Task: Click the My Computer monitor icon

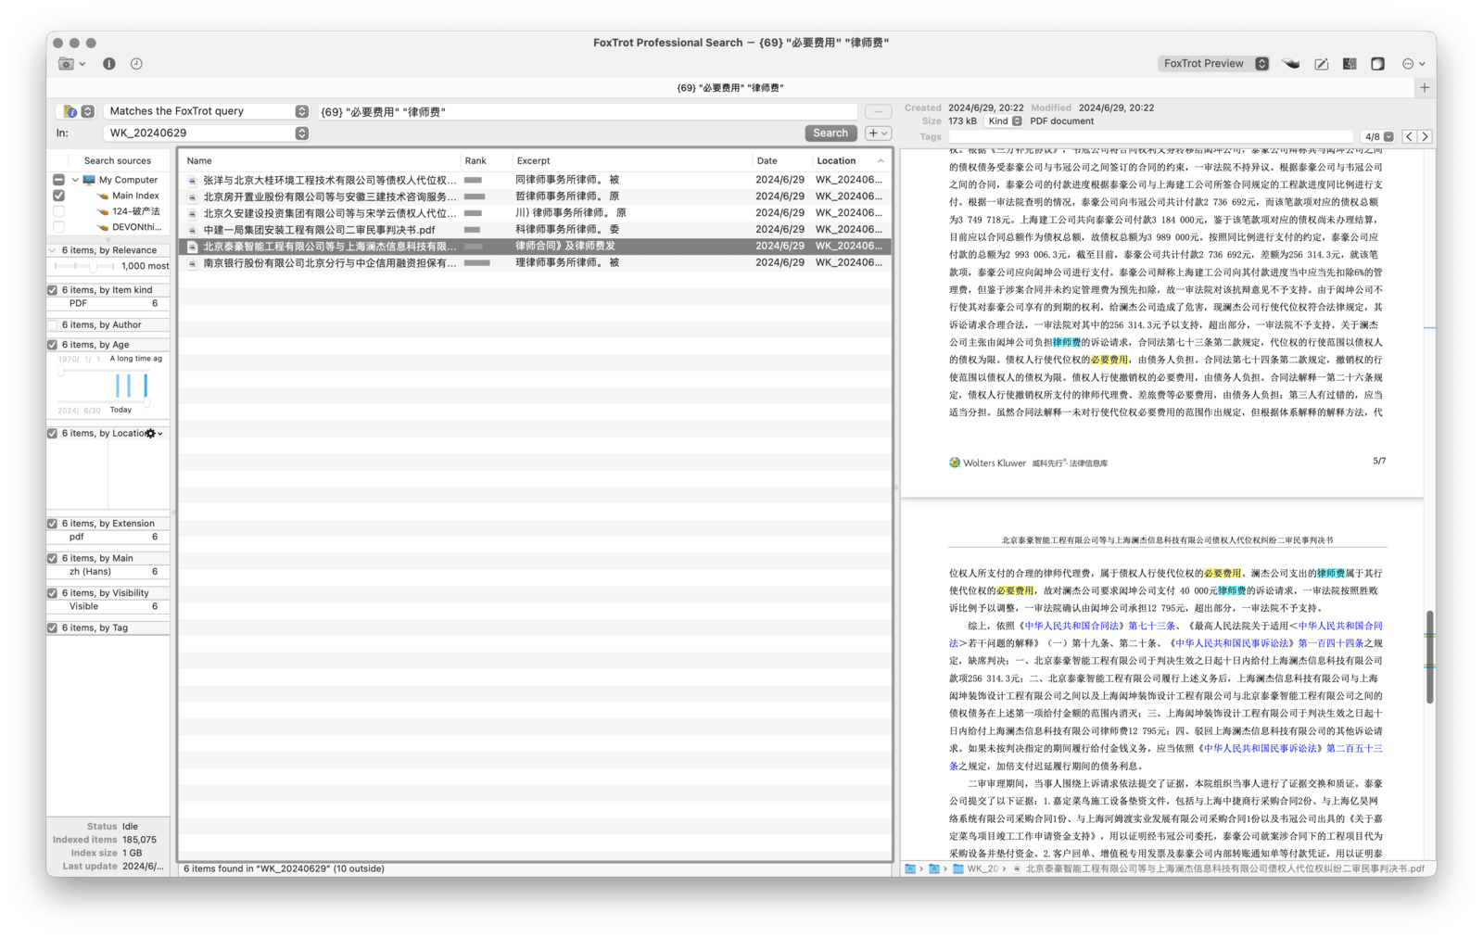Action: 89,180
